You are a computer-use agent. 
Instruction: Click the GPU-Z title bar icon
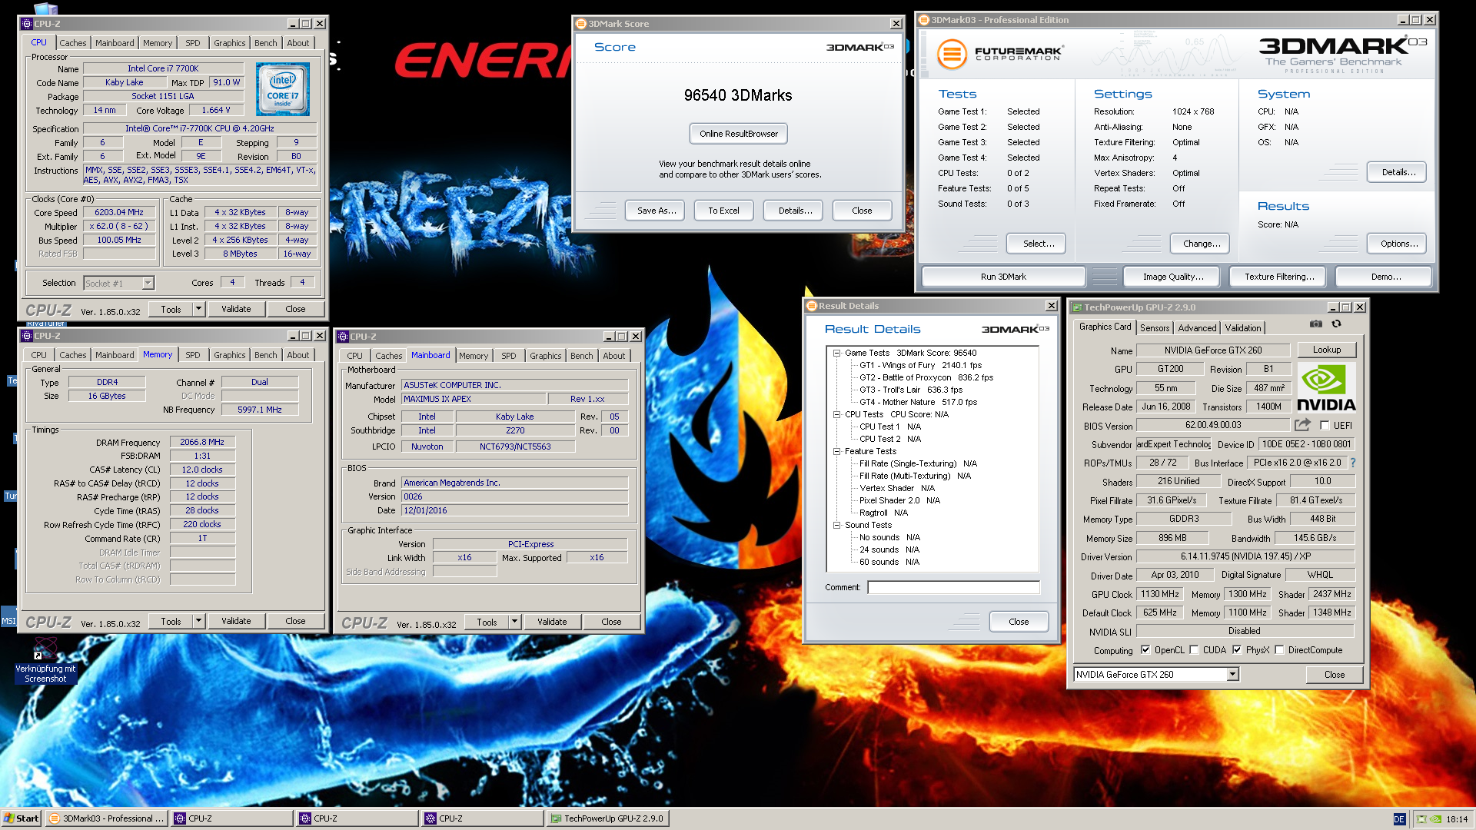click(x=1078, y=307)
